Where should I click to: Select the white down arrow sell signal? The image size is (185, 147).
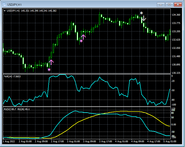(x=144, y=18)
